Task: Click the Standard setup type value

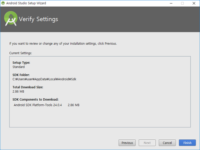Action: coord(19,67)
